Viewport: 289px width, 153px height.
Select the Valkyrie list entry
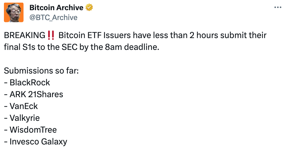tap(25, 118)
